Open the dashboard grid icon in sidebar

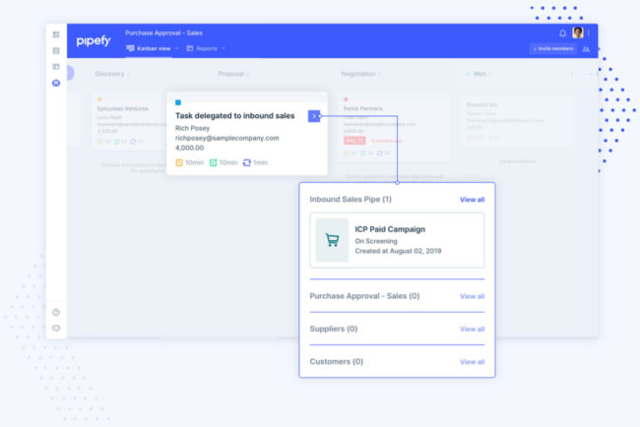[56, 34]
